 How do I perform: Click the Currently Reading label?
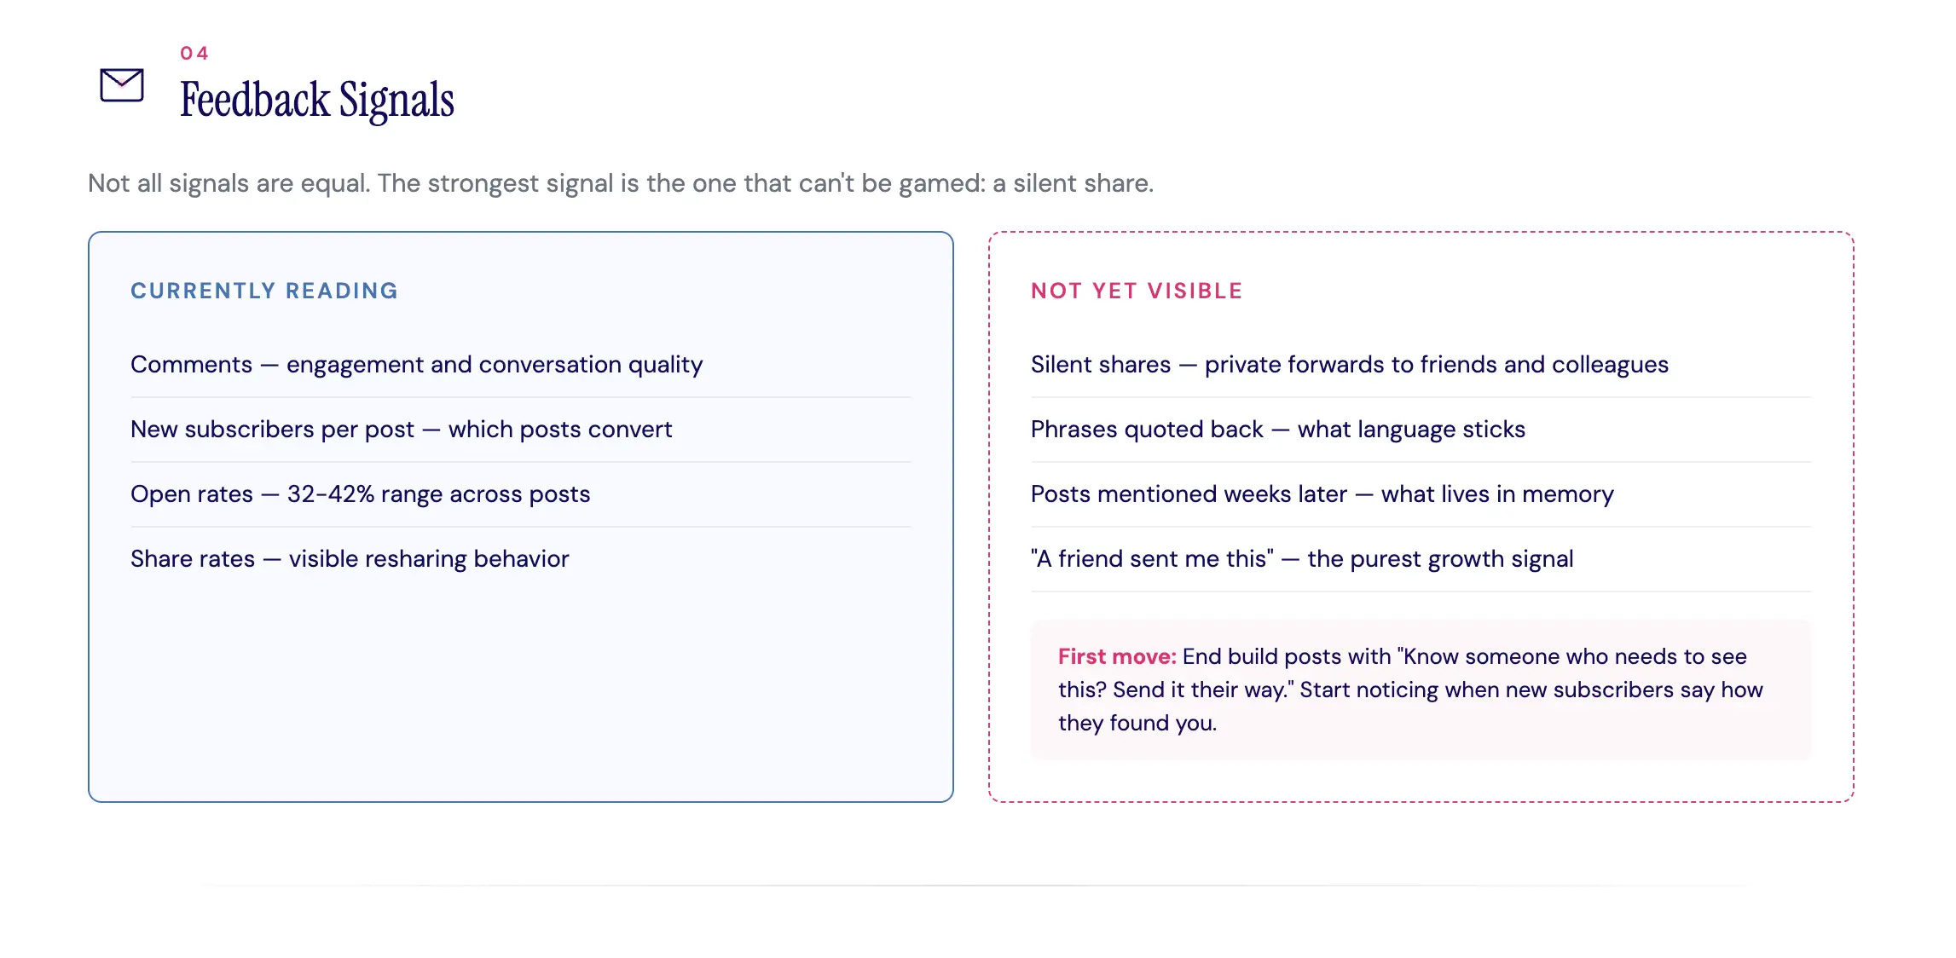(264, 291)
